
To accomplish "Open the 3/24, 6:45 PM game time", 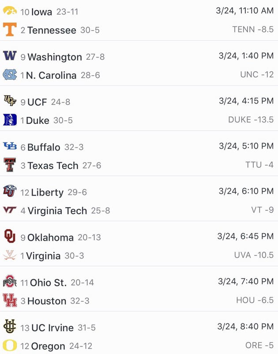I will [246, 236].
